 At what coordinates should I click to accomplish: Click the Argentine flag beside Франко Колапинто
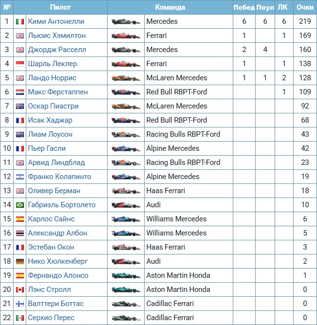tap(20, 177)
